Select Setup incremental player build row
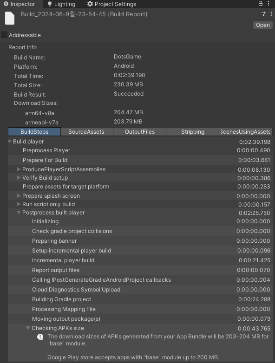Screen dimensions: 275x363 coord(140,251)
